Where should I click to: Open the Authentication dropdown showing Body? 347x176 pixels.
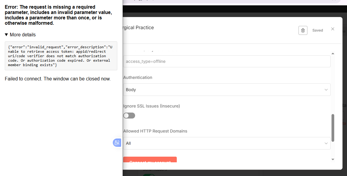226,90
